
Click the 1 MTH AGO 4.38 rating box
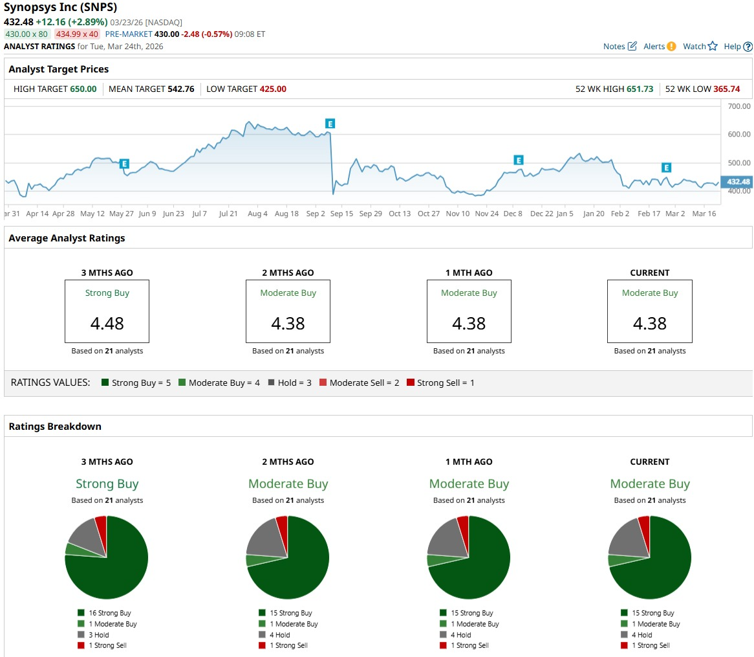[x=469, y=311]
